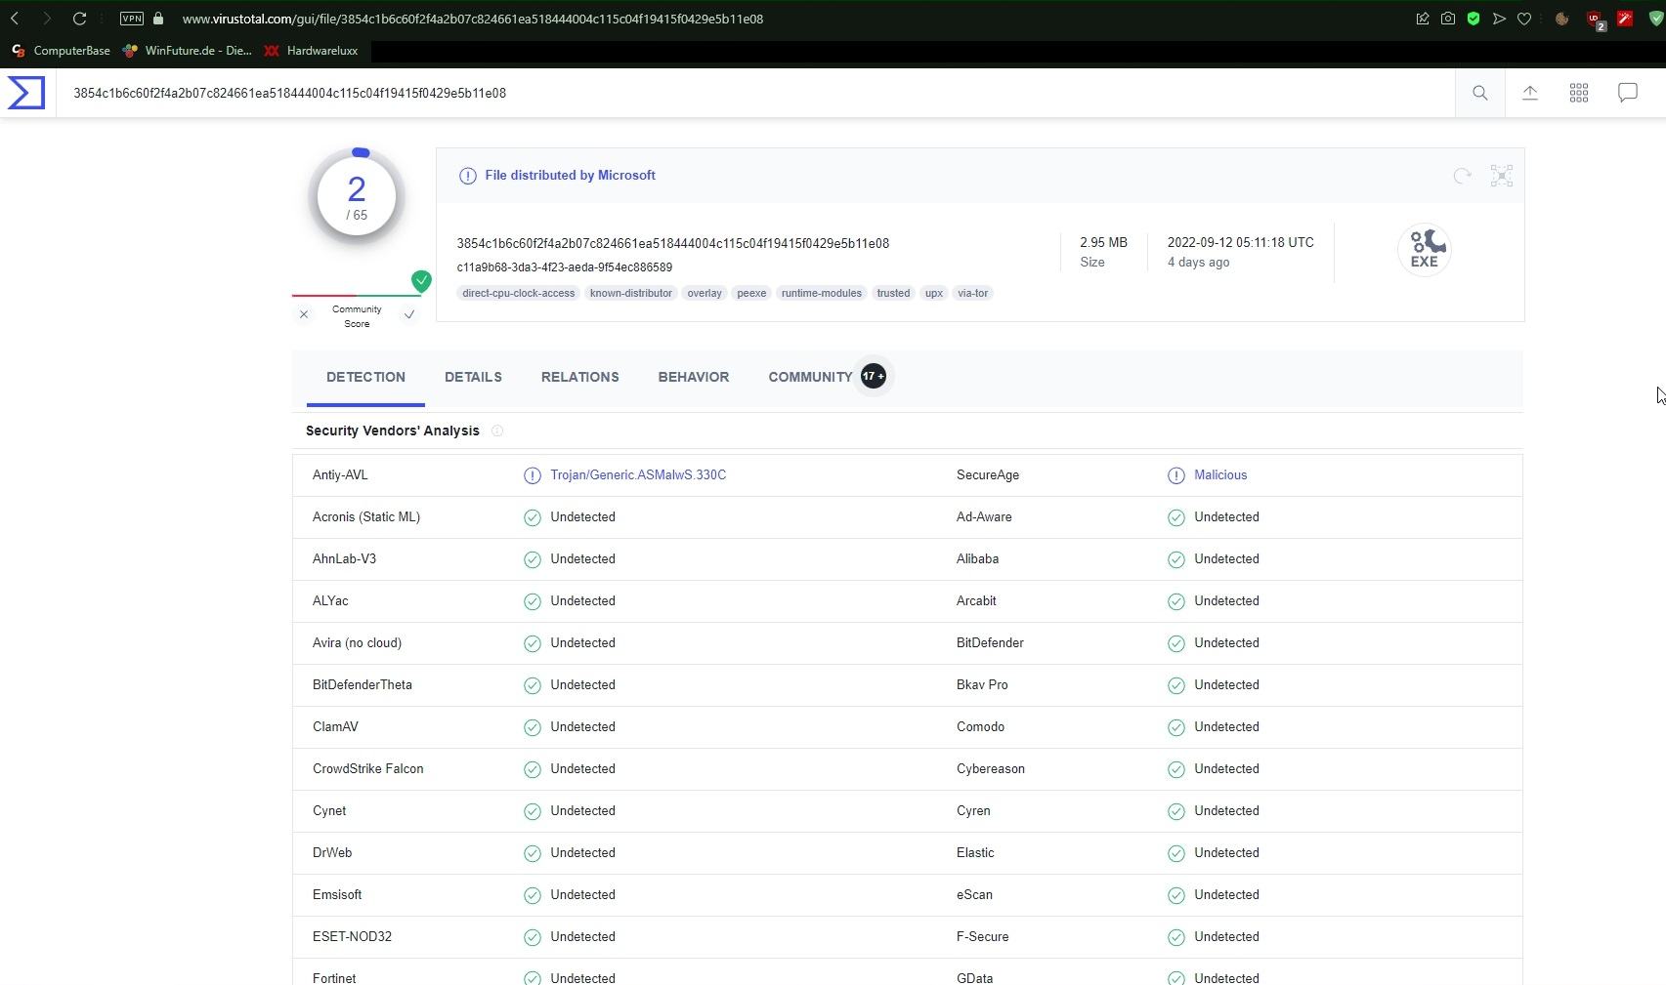
Task: Switch to the DETAILS tab
Action: [473, 377]
